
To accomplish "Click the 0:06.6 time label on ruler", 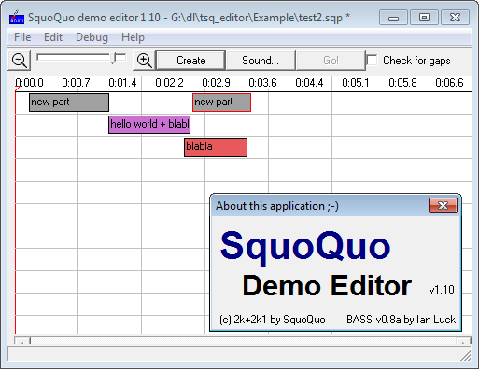I will tap(449, 83).
